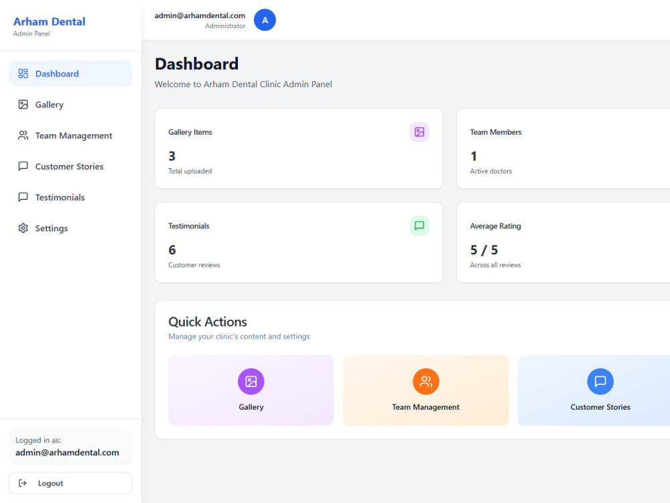Click the 'Team Members' card title
This screenshot has width=670, height=503.
(x=496, y=132)
